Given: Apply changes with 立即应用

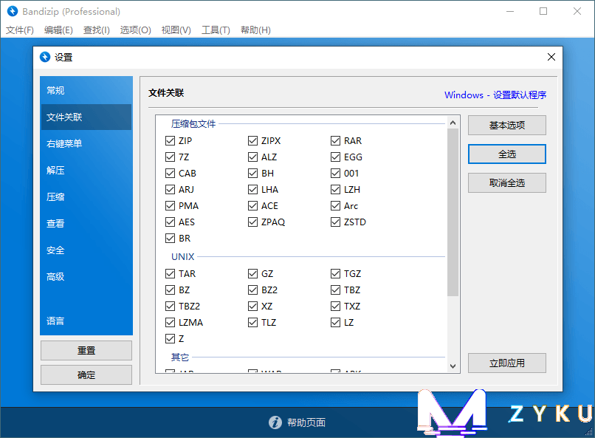Looking at the screenshot, I should [507, 363].
